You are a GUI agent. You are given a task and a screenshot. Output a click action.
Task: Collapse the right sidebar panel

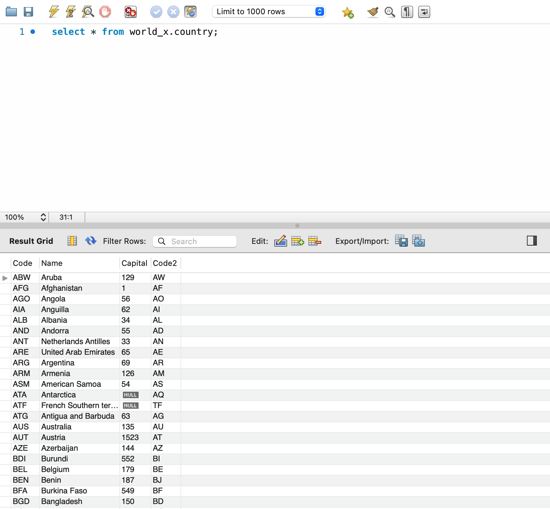(532, 240)
